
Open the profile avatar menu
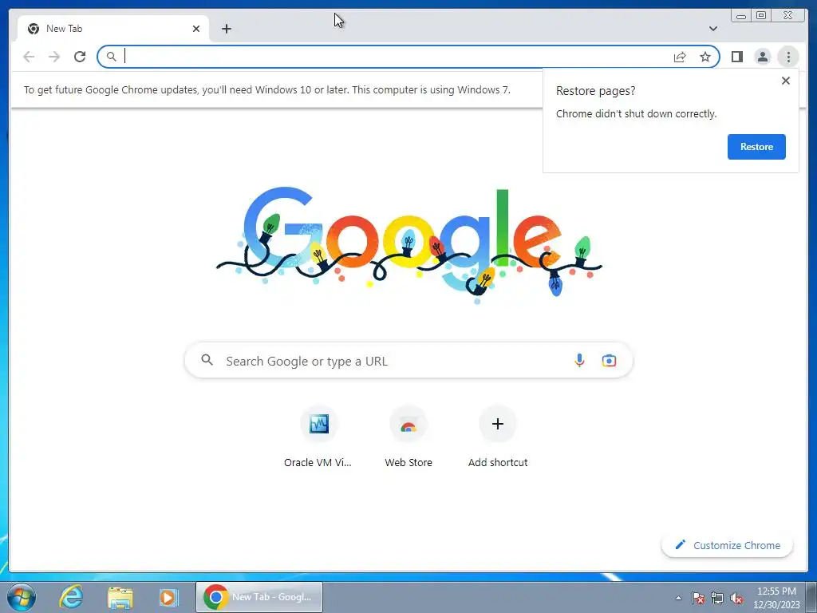[762, 57]
